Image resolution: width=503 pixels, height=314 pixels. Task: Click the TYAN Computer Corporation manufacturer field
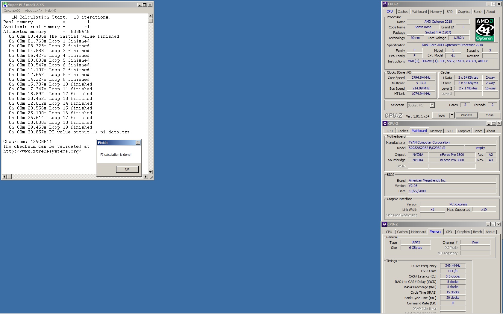(452, 142)
